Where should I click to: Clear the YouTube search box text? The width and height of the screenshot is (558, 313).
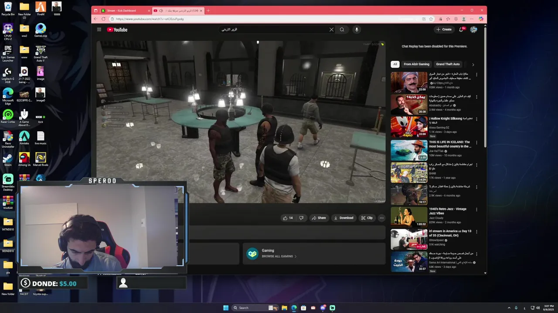[x=331, y=30]
